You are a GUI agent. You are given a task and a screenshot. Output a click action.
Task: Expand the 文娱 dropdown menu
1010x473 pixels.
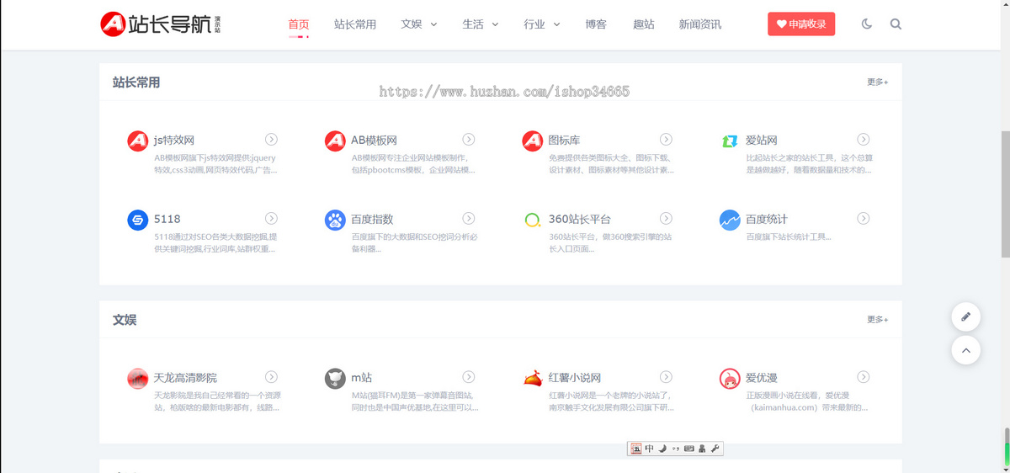pos(419,24)
